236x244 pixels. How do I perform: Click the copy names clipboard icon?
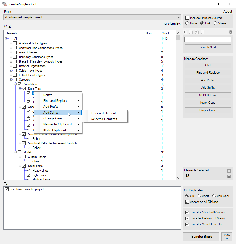point(229,171)
